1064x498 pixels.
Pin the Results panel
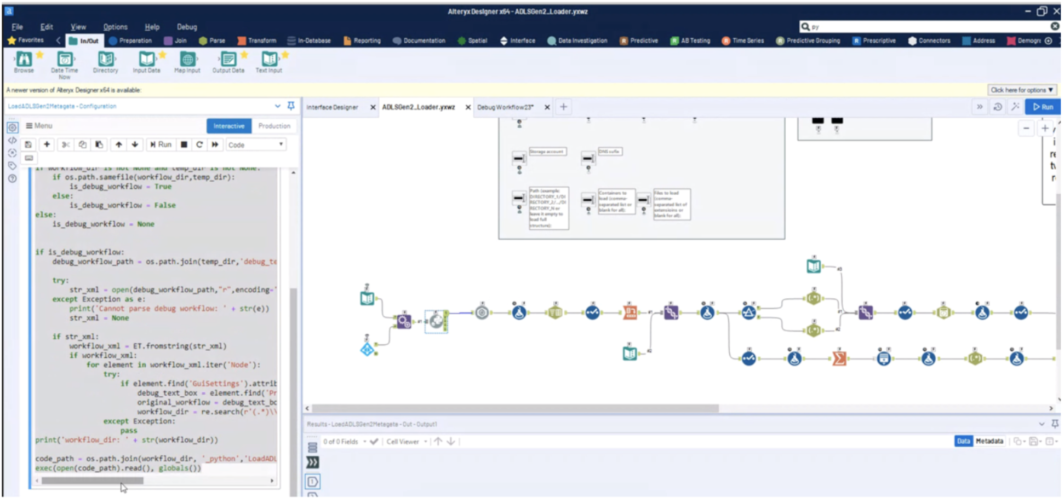(x=1055, y=424)
